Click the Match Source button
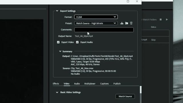Screen dimensions: 183x103 [x=125, y=96]
